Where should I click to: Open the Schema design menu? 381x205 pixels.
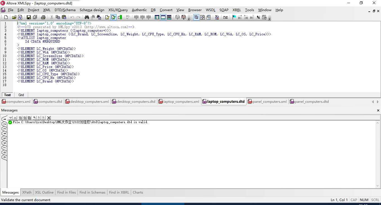(92, 10)
